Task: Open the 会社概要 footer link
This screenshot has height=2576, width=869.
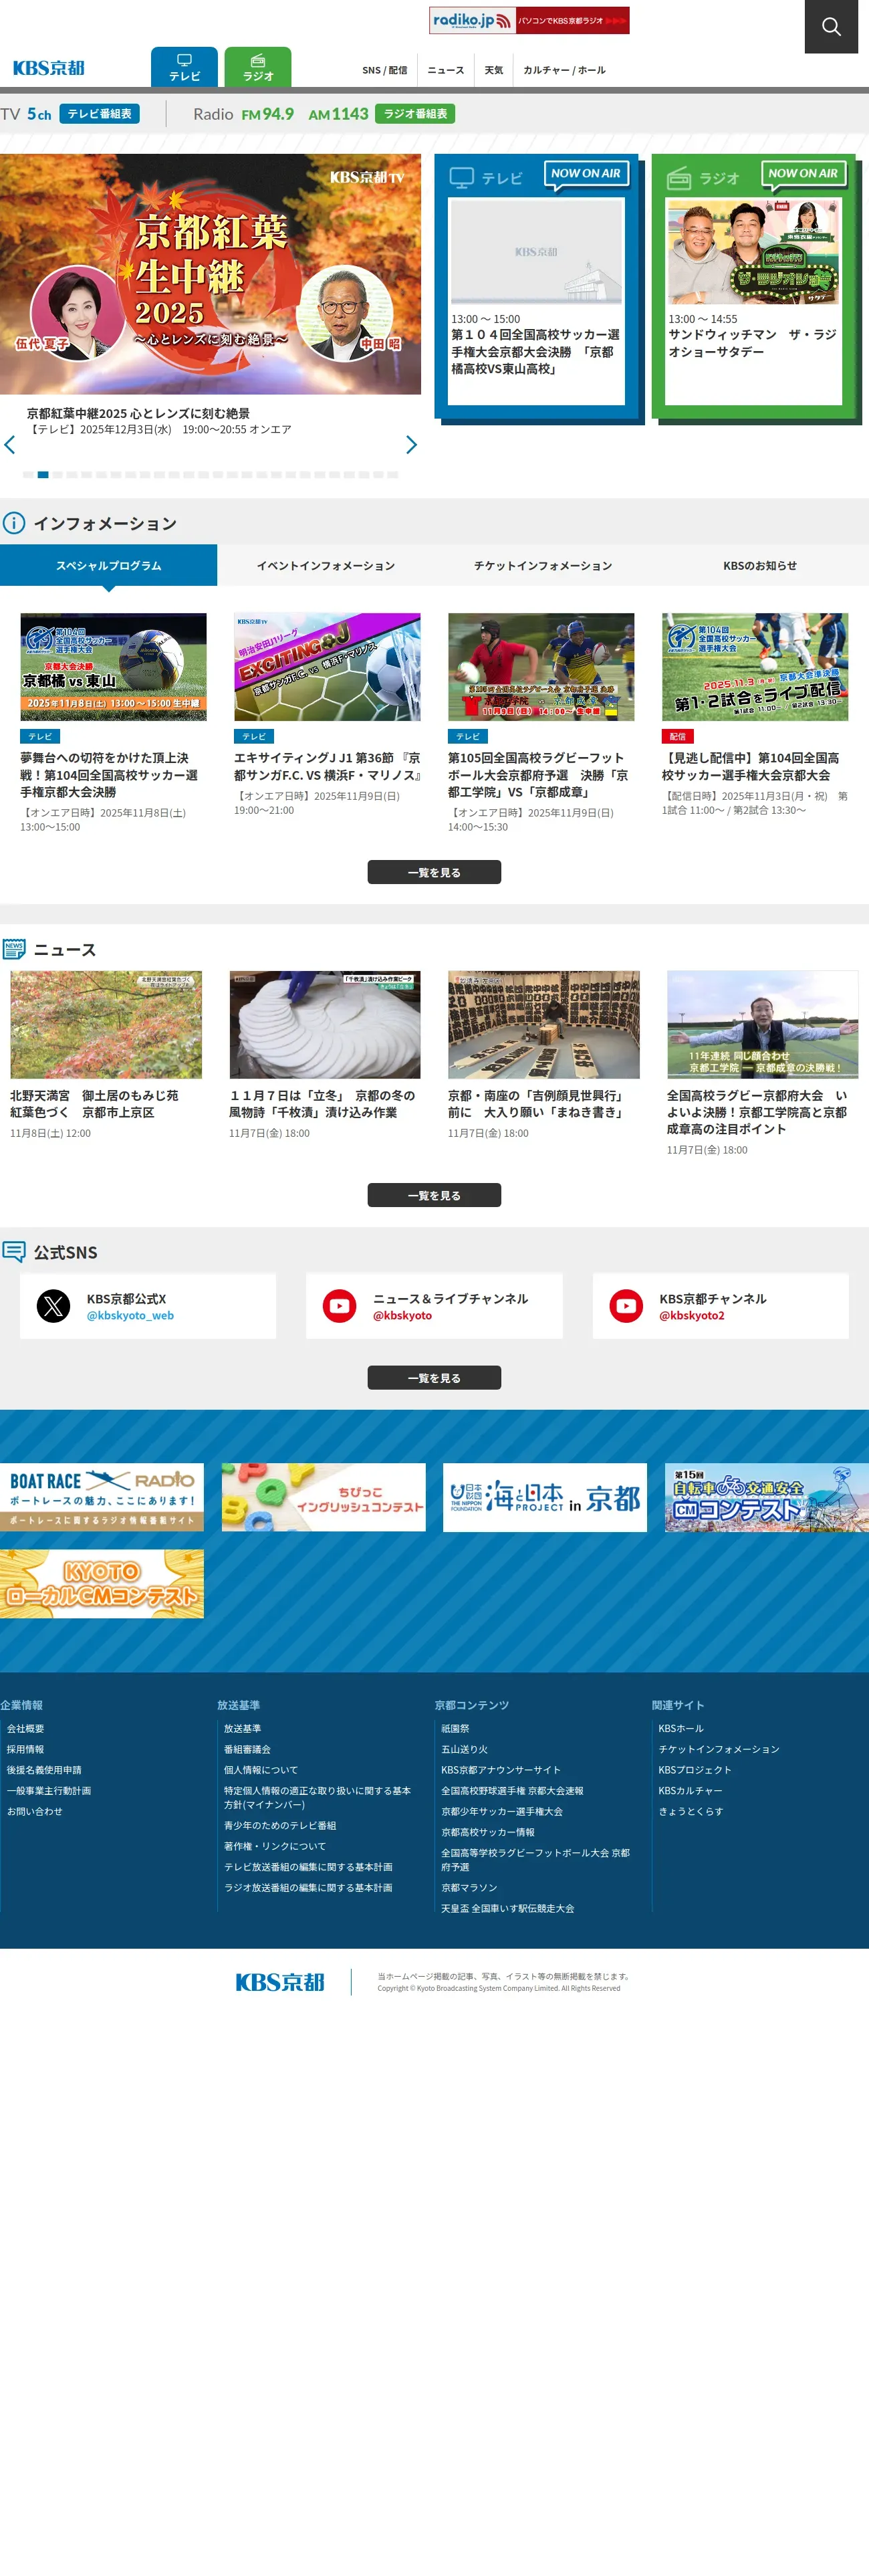Action: [25, 1728]
